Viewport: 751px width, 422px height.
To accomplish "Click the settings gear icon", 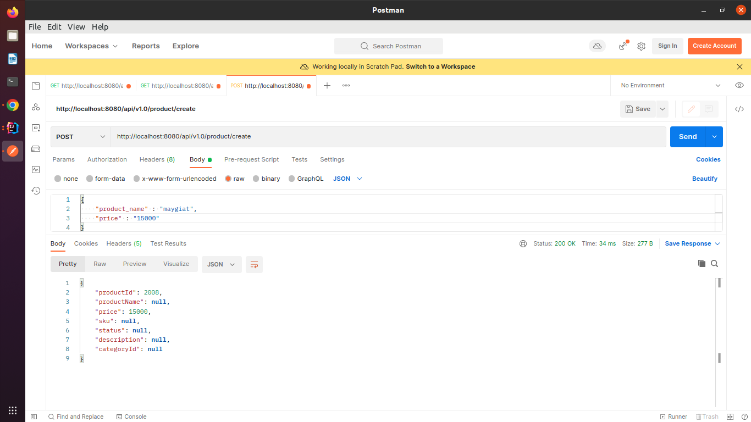I will tap(641, 46).
